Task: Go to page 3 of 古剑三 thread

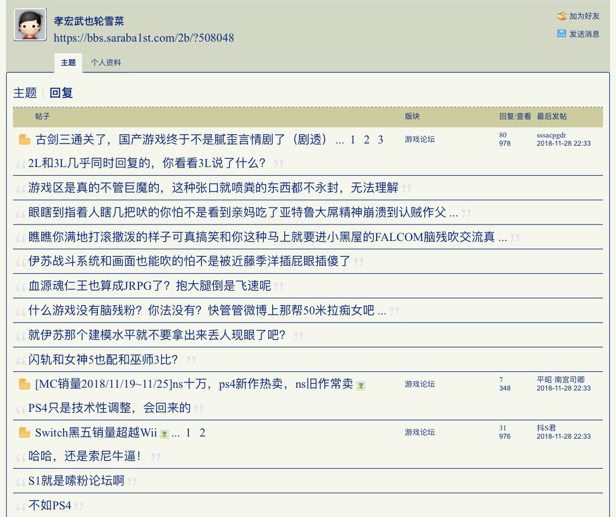Action: 381,140
